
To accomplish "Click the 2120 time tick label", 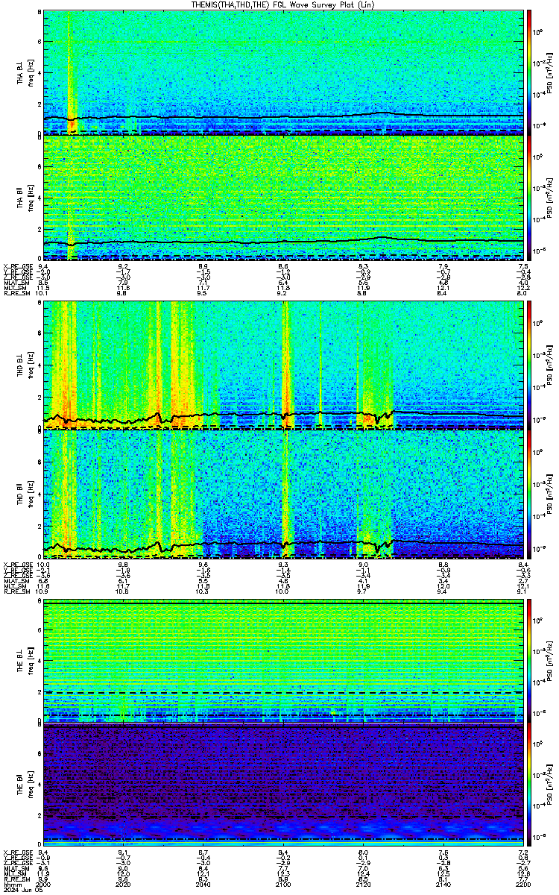I will (363, 884).
